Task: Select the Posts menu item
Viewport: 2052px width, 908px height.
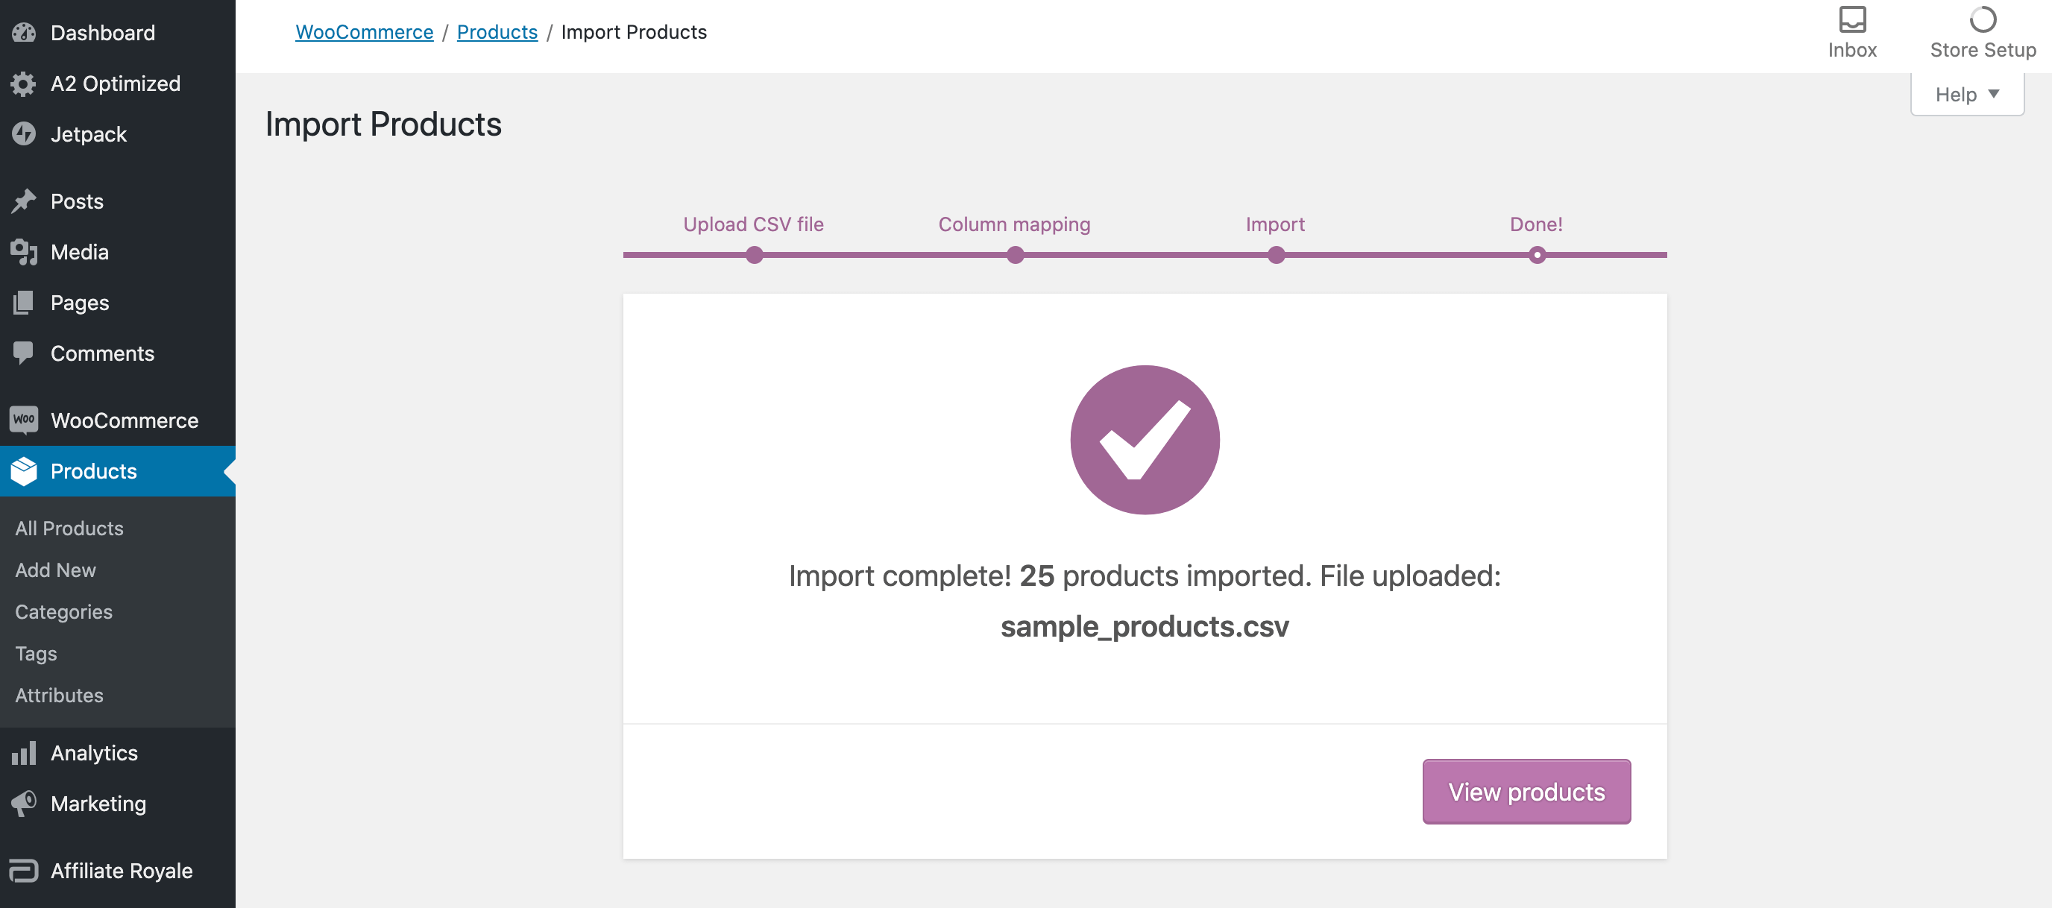Action: click(x=76, y=201)
